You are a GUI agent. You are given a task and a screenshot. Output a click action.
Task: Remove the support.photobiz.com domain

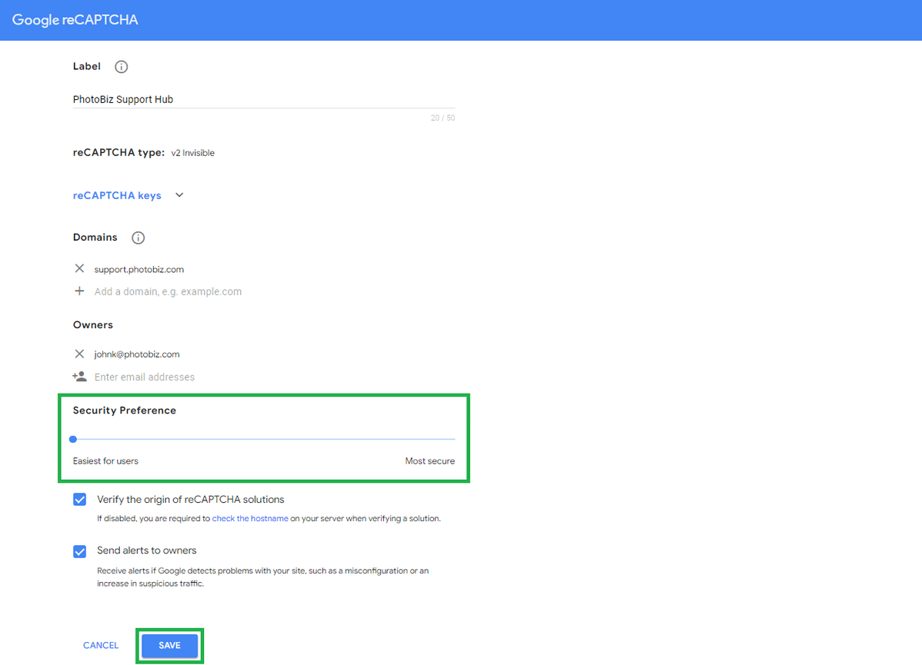point(79,269)
